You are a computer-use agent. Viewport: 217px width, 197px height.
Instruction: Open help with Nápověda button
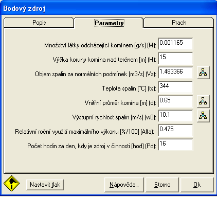coord(124,185)
